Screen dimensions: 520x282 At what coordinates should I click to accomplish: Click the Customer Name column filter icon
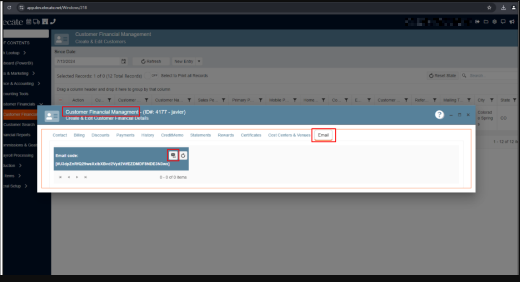[x=189, y=100]
